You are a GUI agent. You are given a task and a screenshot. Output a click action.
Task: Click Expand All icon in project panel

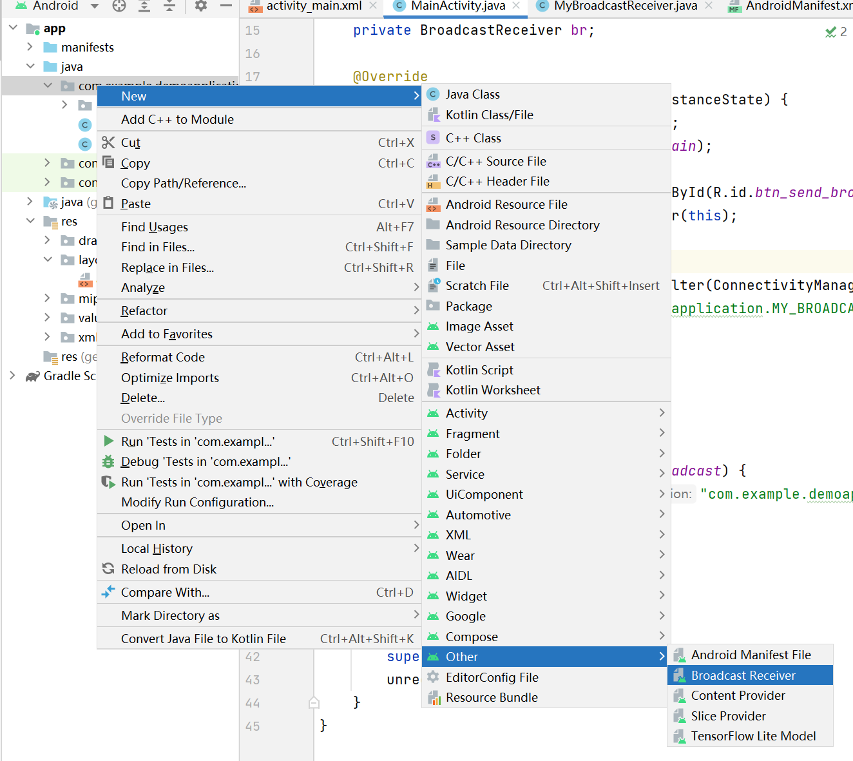coord(144,6)
